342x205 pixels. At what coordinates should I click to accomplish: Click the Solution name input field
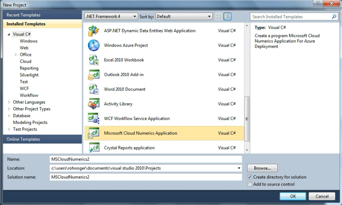click(x=146, y=177)
